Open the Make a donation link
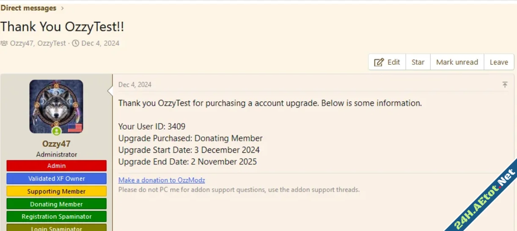Viewport: 517px width, 231px height. click(162, 180)
